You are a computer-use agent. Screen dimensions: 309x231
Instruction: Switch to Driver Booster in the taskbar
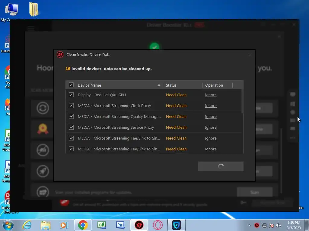coord(139,225)
